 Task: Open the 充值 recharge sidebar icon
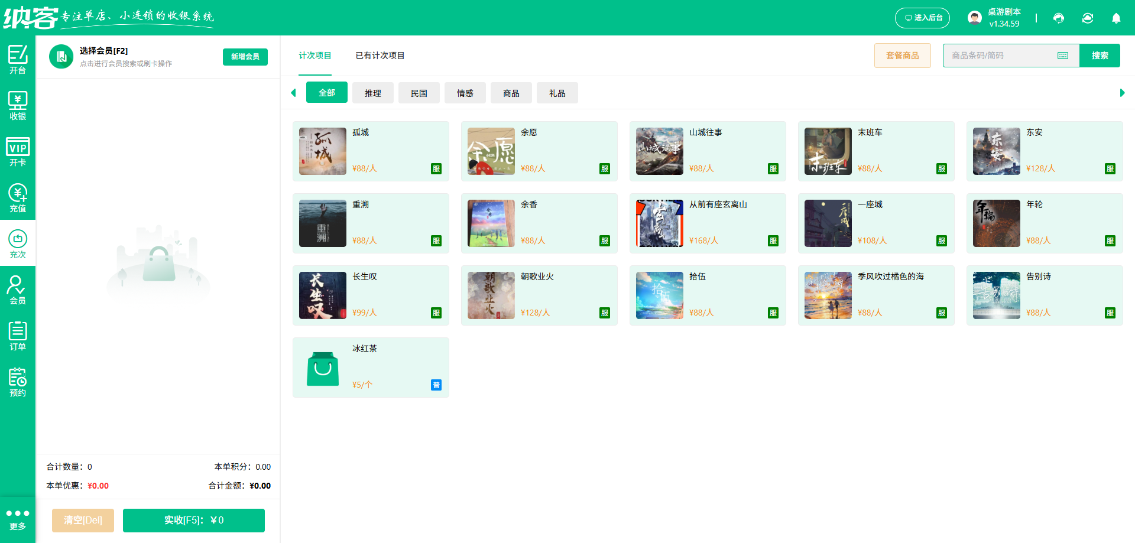18,197
